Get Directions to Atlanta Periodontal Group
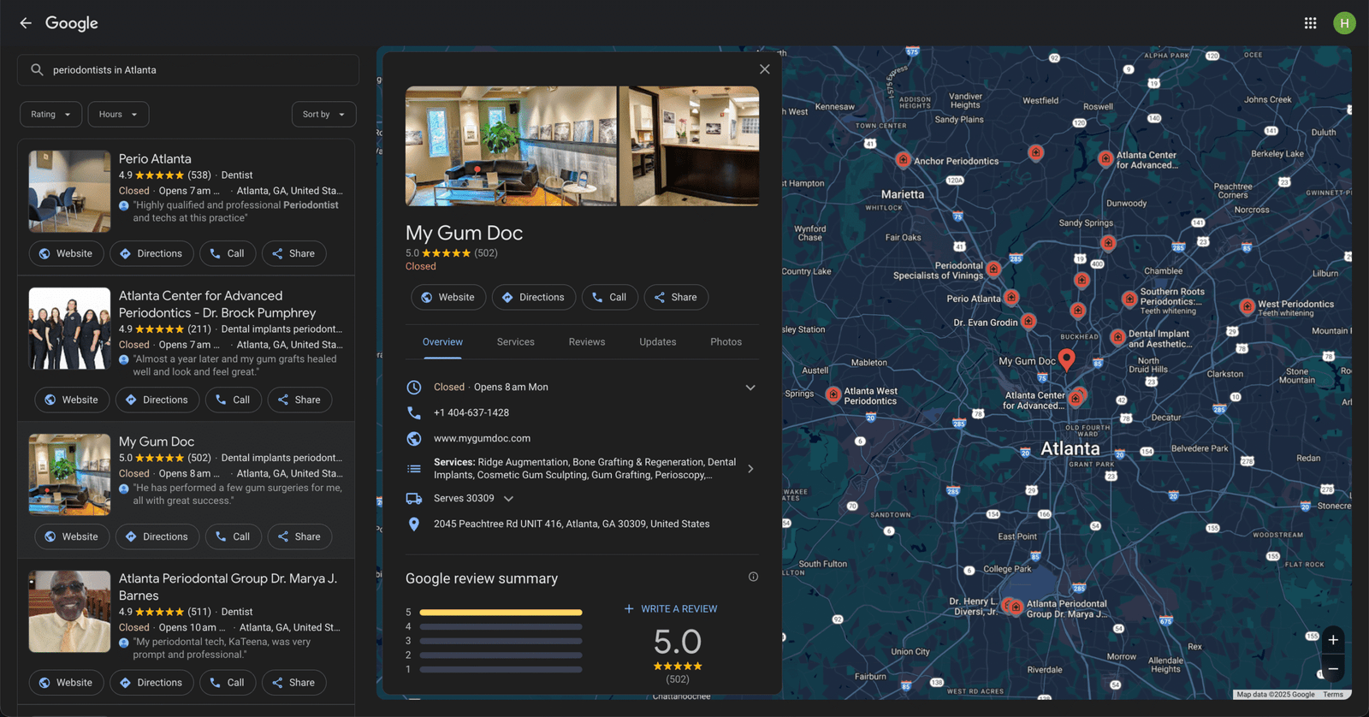Viewport: 1369px width, 717px height. [151, 683]
